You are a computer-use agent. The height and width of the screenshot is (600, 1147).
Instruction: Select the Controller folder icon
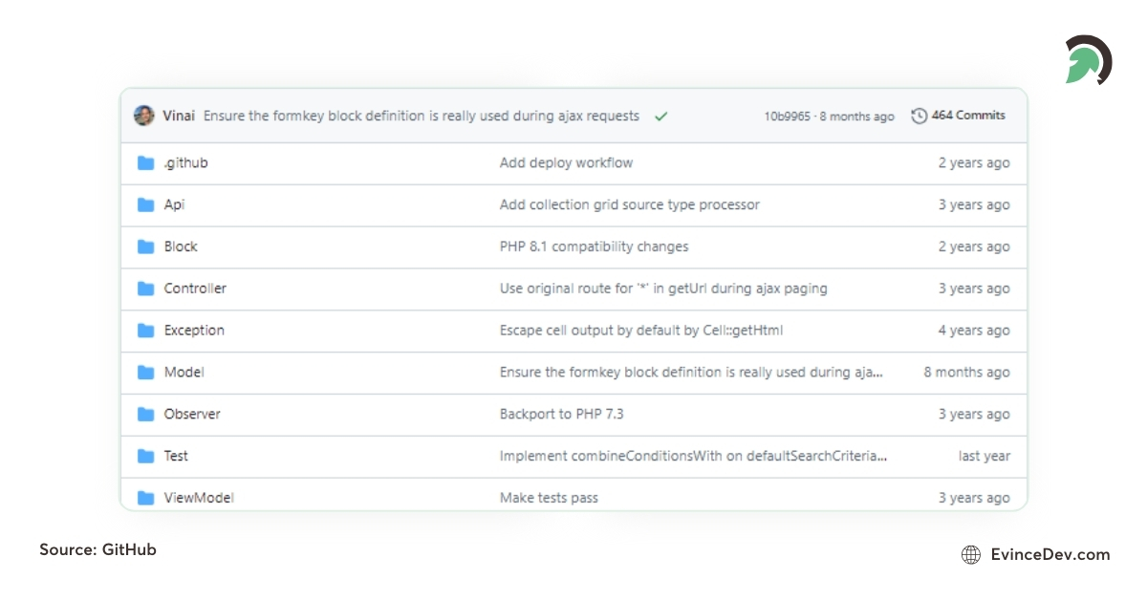tap(145, 289)
